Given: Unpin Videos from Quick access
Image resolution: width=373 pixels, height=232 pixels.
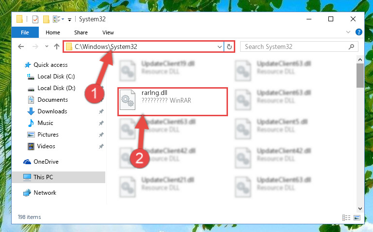Looking at the screenshot, I should [x=101, y=146].
